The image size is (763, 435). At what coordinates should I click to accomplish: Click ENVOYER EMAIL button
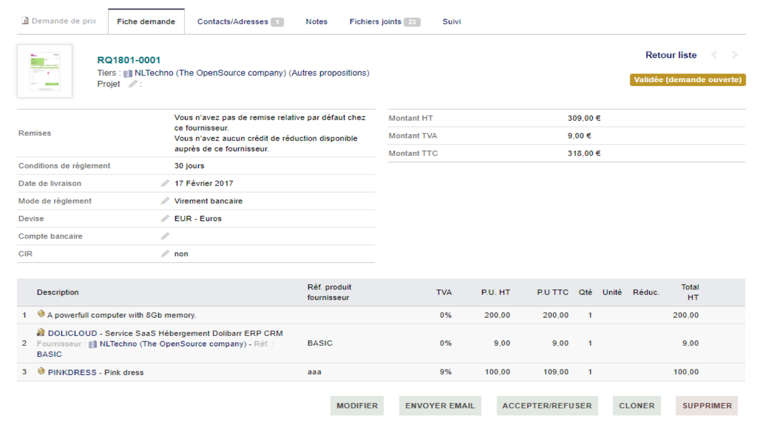pos(440,405)
